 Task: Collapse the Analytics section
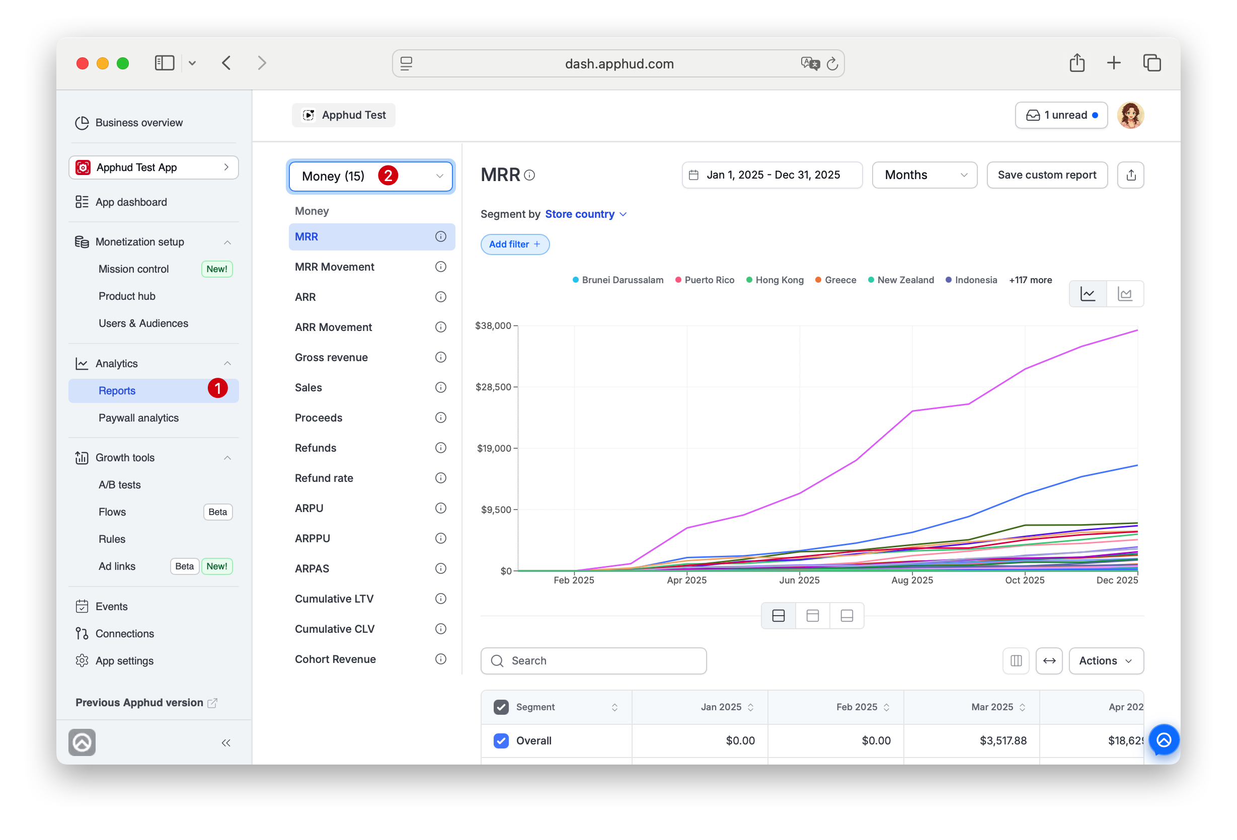(227, 363)
